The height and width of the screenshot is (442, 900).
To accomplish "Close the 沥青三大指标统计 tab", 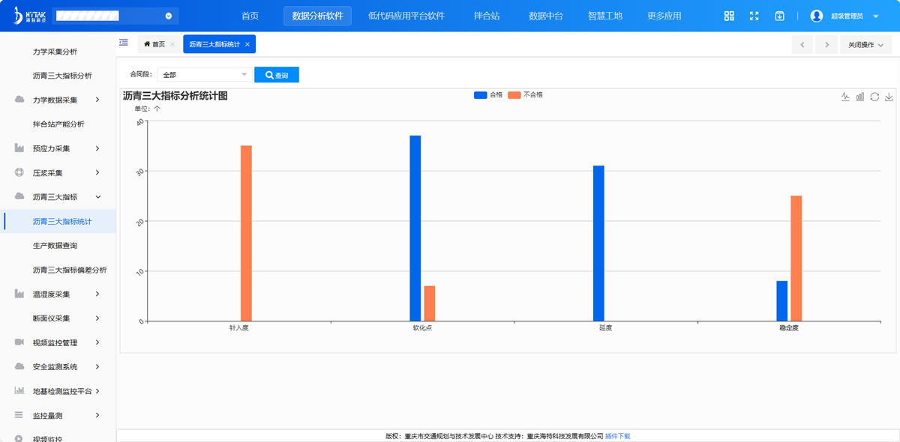I will coord(247,44).
